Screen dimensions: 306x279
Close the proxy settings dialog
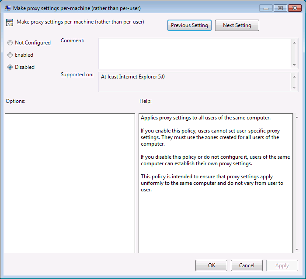coord(295,8)
